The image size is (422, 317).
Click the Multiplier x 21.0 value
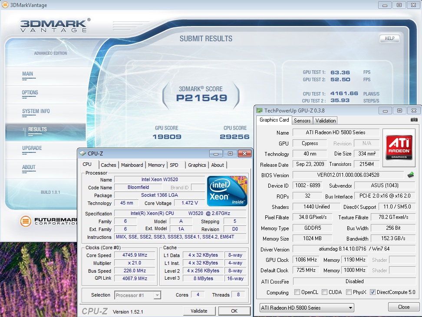[x=135, y=263]
